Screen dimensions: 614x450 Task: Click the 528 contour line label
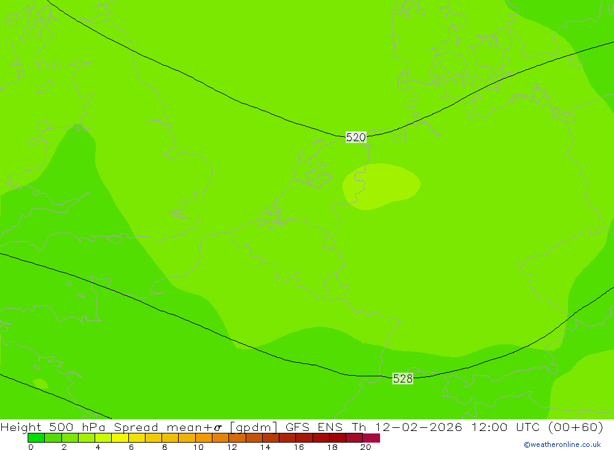(x=403, y=378)
